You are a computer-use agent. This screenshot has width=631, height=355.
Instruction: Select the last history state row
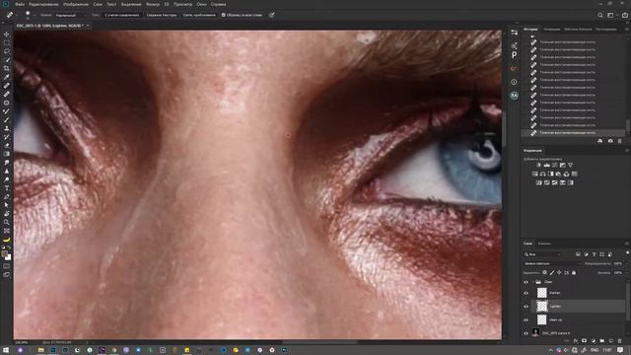(573, 132)
